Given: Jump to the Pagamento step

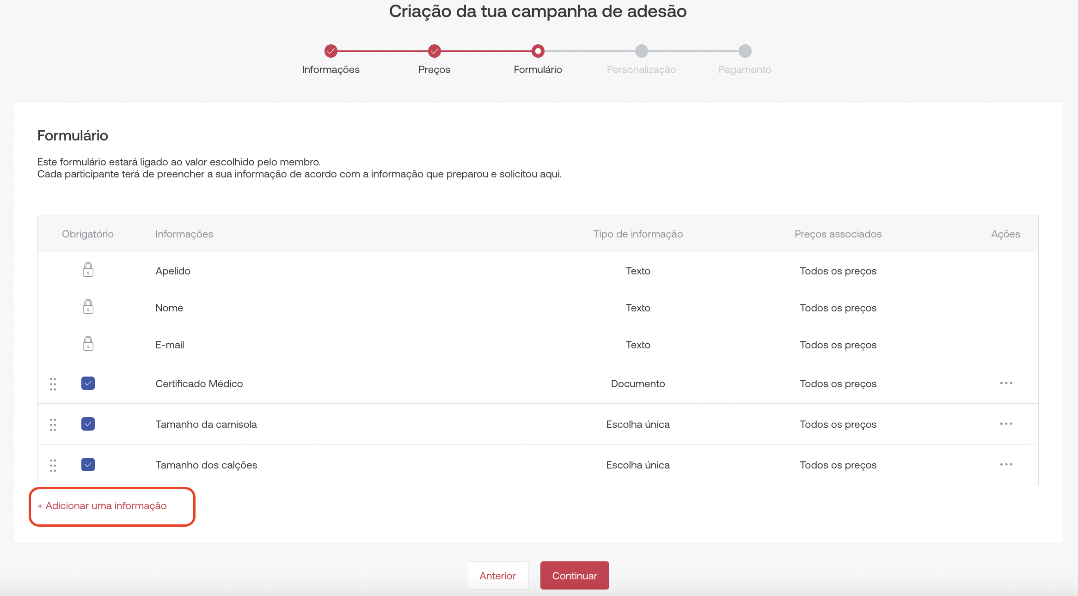Looking at the screenshot, I should (x=745, y=51).
